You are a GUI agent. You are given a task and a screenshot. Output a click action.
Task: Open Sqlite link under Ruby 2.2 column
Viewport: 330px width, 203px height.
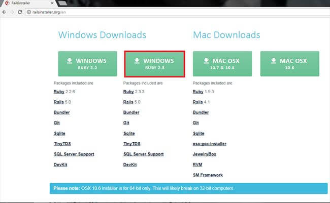[x=59, y=133]
